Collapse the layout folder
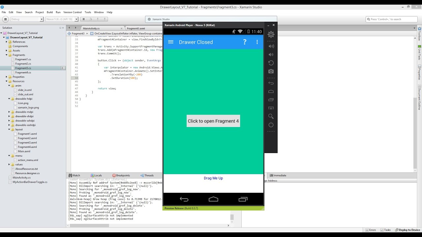This screenshot has width=422, height=237. point(9,129)
